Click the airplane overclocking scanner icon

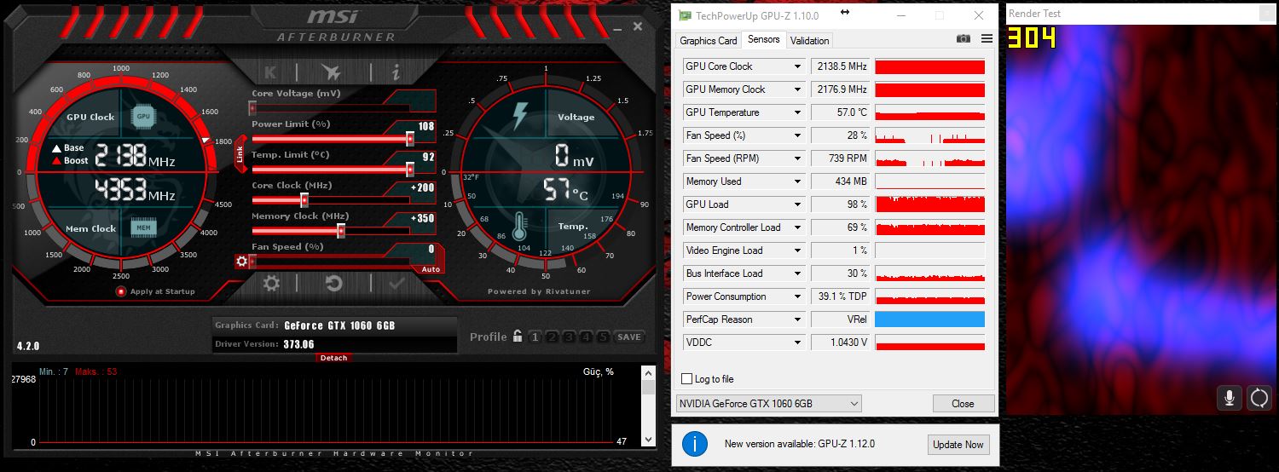click(x=331, y=72)
